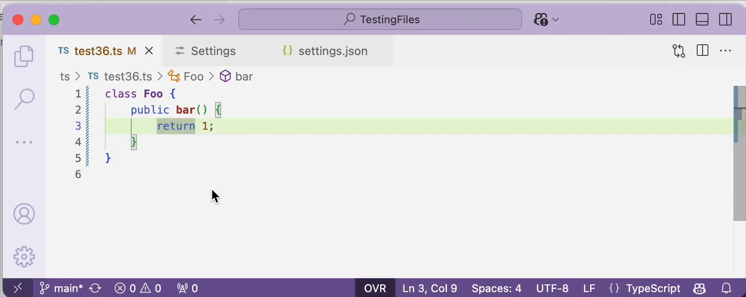Select test36.ts in breadcrumb

point(120,76)
